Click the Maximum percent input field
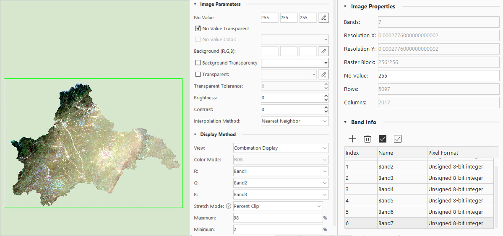Screen dimensions: 503x236 point(277,218)
